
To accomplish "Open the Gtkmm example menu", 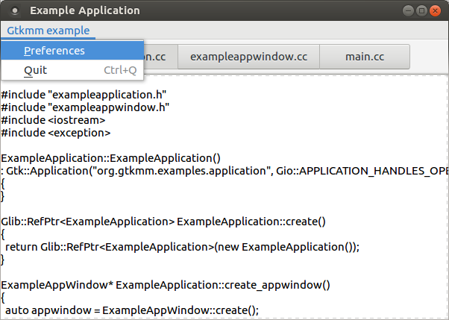I will point(48,31).
